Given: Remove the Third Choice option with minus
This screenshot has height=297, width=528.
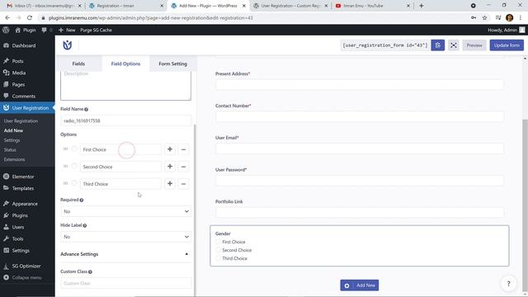Looking at the screenshot, I should pos(183,183).
